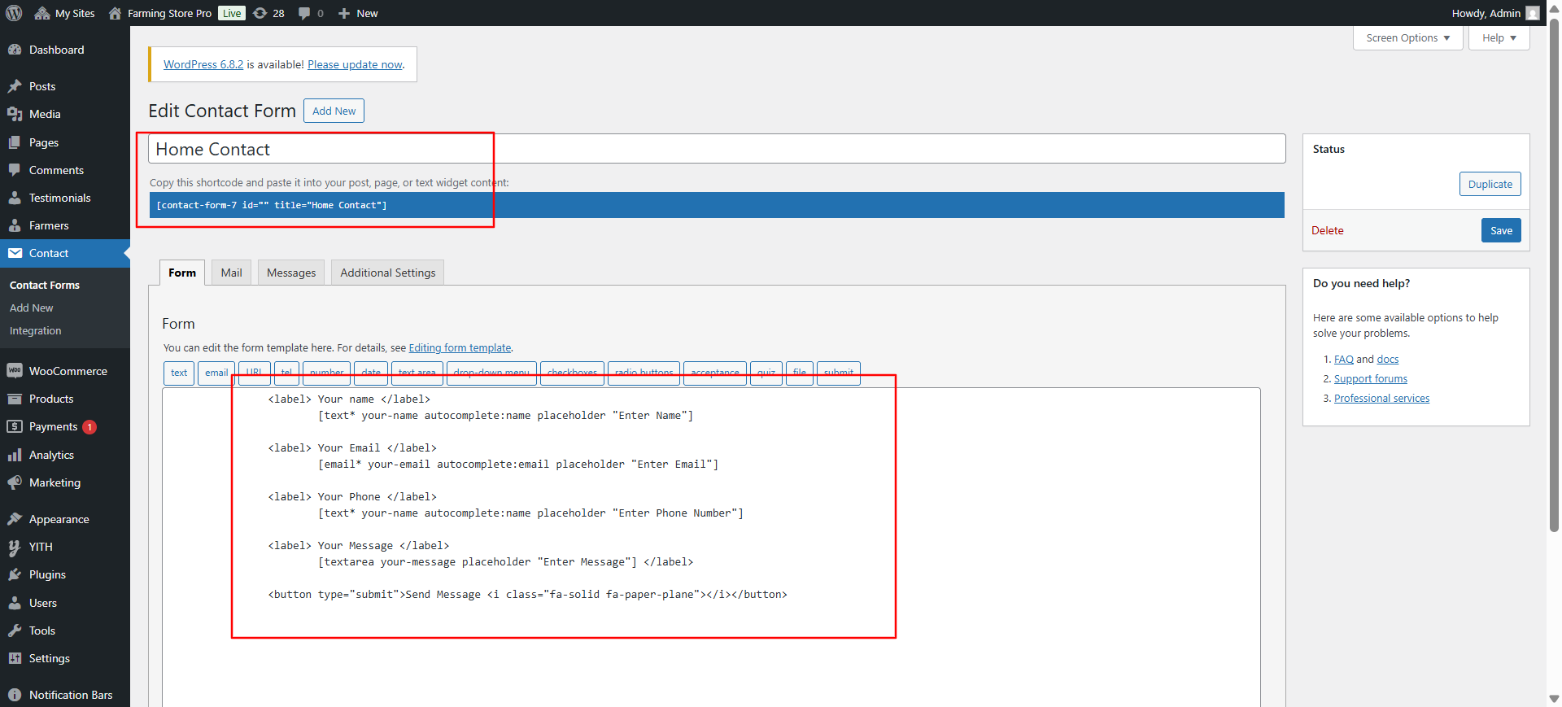Click Add New under Contact
Image resolution: width=1562 pixels, height=707 pixels.
(32, 308)
